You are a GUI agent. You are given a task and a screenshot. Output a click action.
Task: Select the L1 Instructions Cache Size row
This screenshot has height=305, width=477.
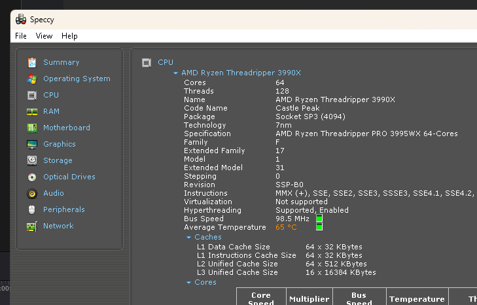(279, 255)
